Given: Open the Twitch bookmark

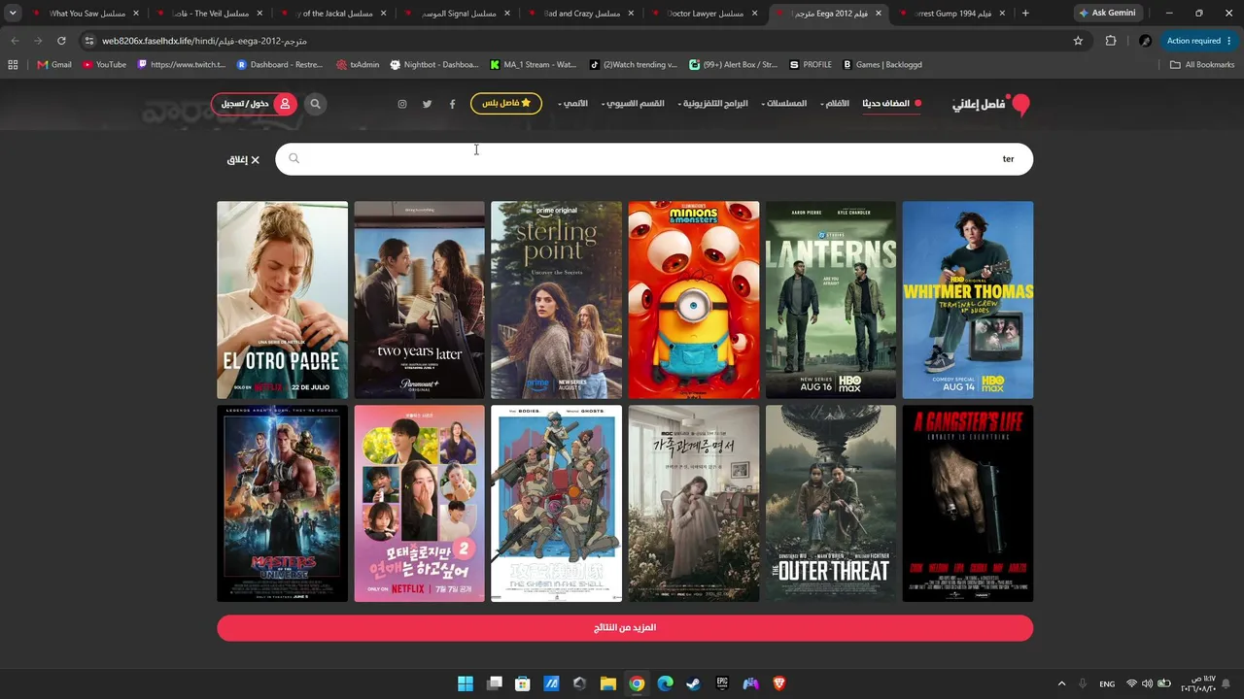Looking at the screenshot, I should click(182, 65).
